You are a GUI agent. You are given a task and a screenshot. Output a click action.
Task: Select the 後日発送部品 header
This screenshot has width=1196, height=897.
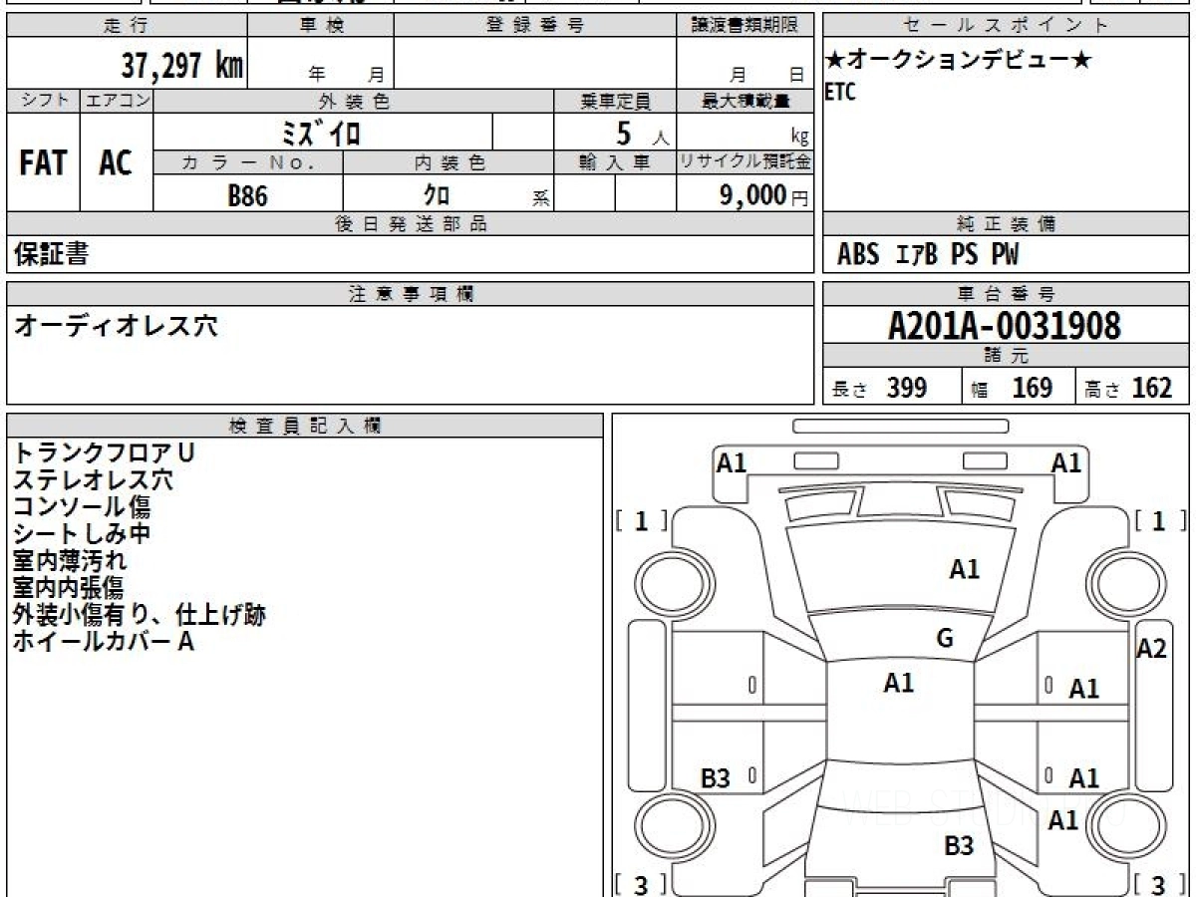pos(410,224)
